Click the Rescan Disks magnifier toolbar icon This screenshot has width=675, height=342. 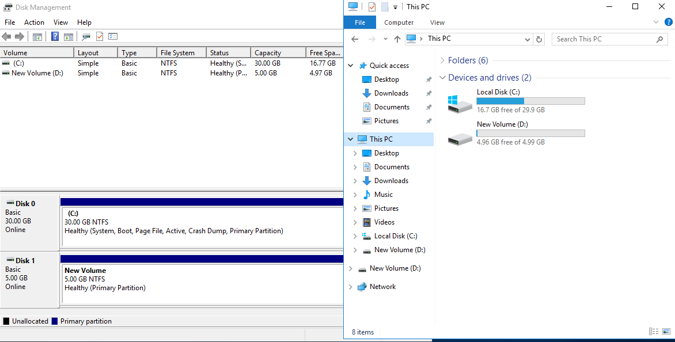click(86, 37)
